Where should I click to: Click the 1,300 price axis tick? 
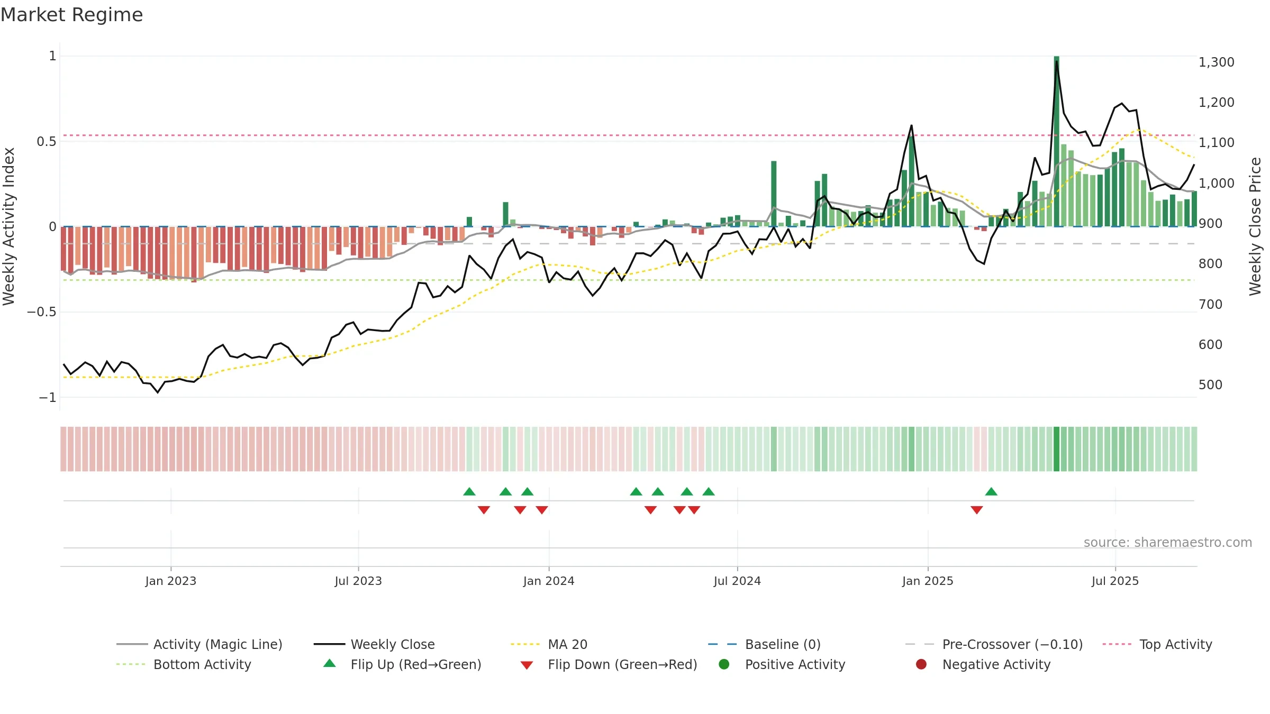click(1216, 62)
